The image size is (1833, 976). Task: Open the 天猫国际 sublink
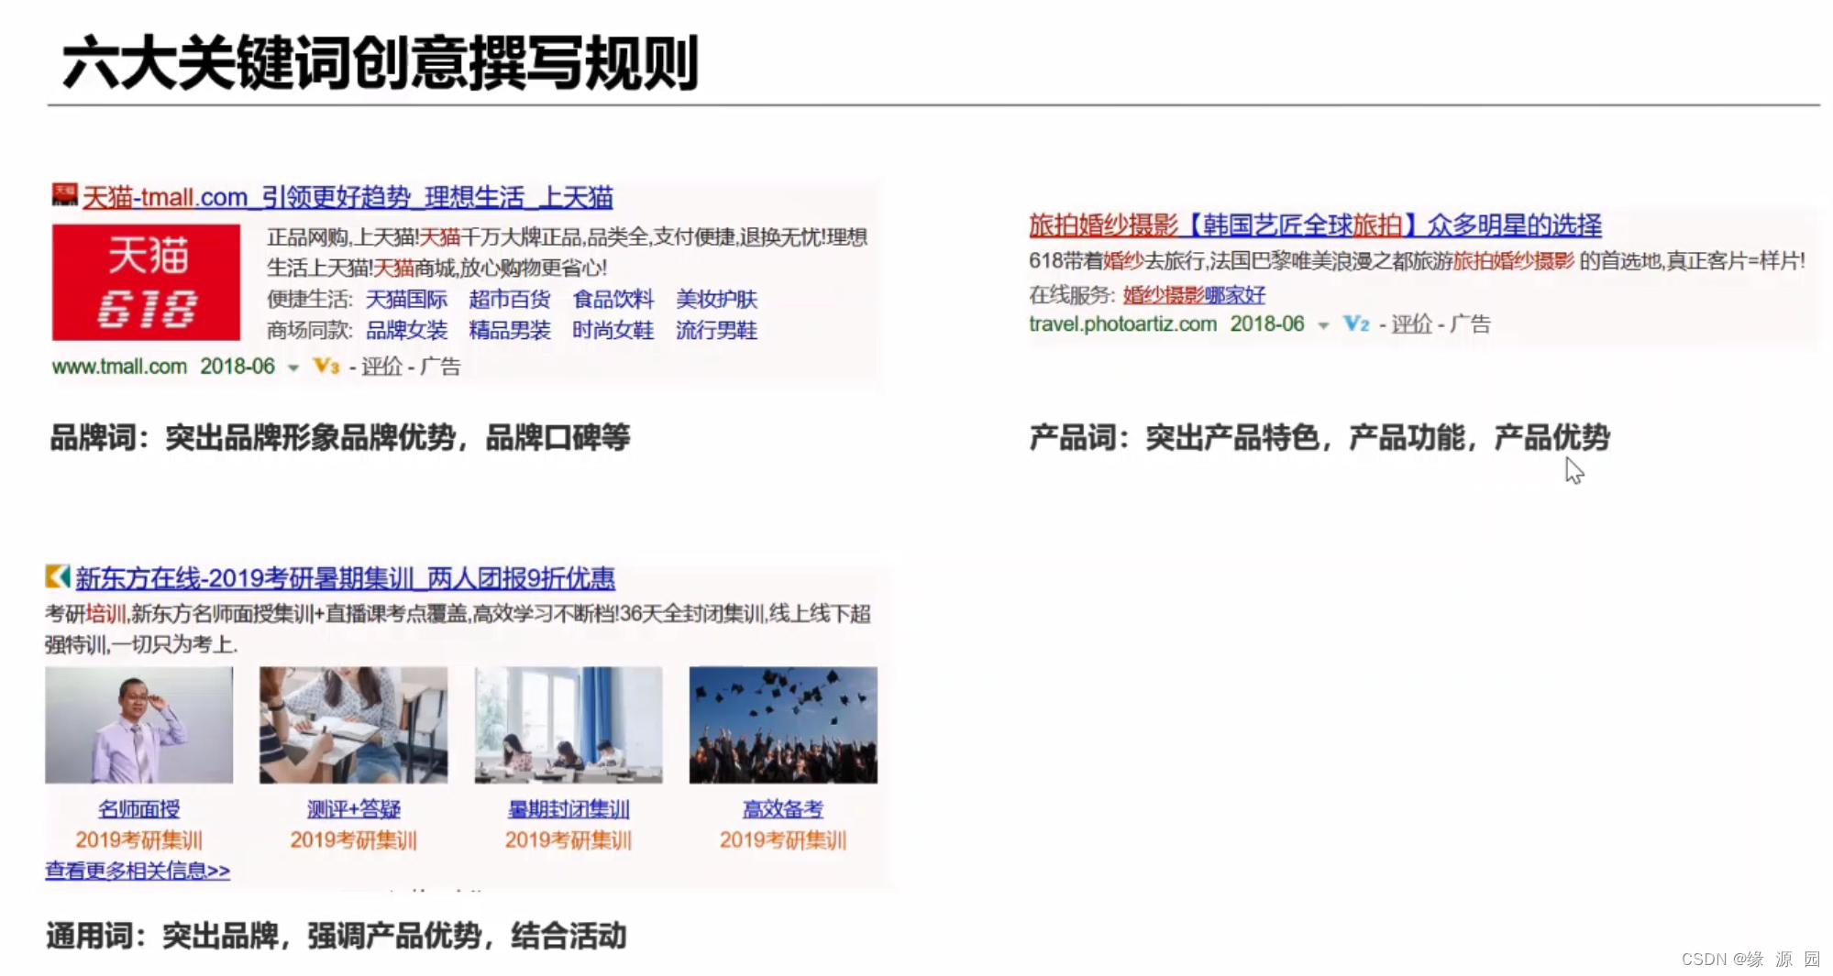coord(406,299)
